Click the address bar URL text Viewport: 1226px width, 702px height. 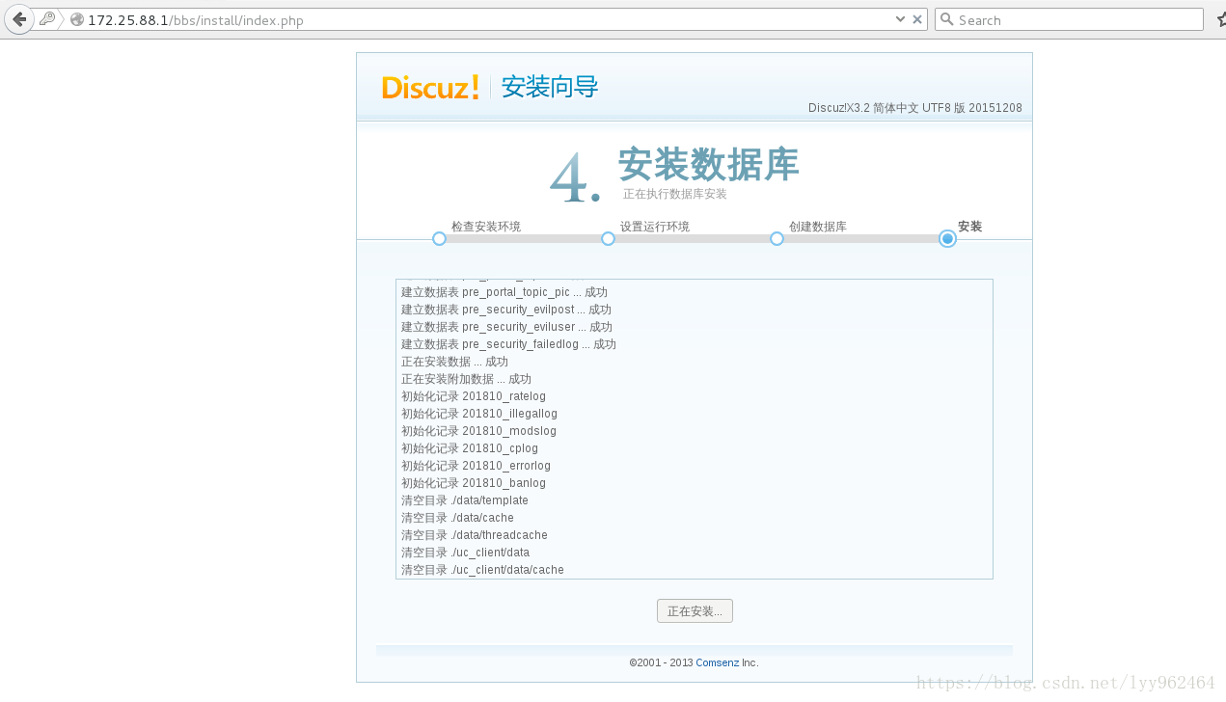click(196, 20)
